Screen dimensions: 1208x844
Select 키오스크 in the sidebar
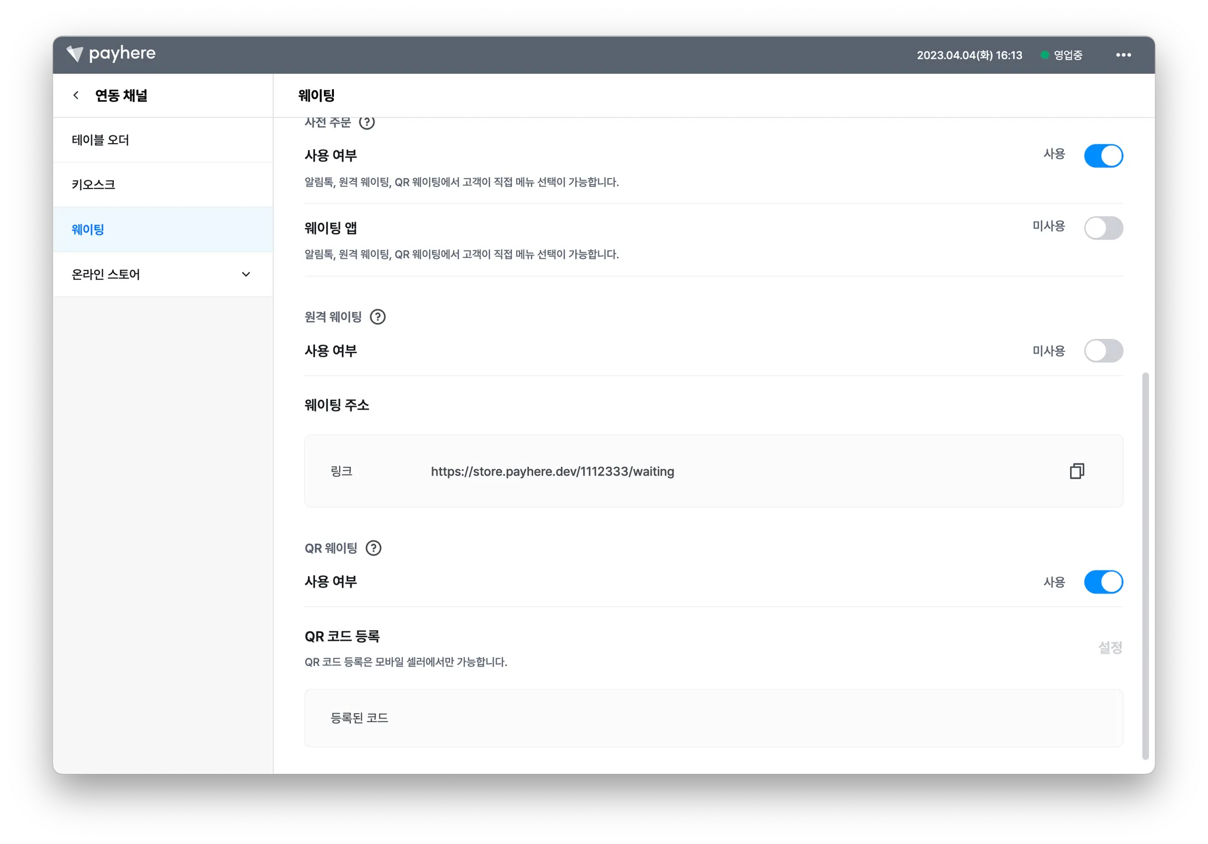93,184
